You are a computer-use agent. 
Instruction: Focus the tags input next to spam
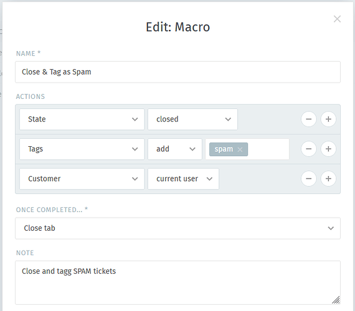coord(268,149)
